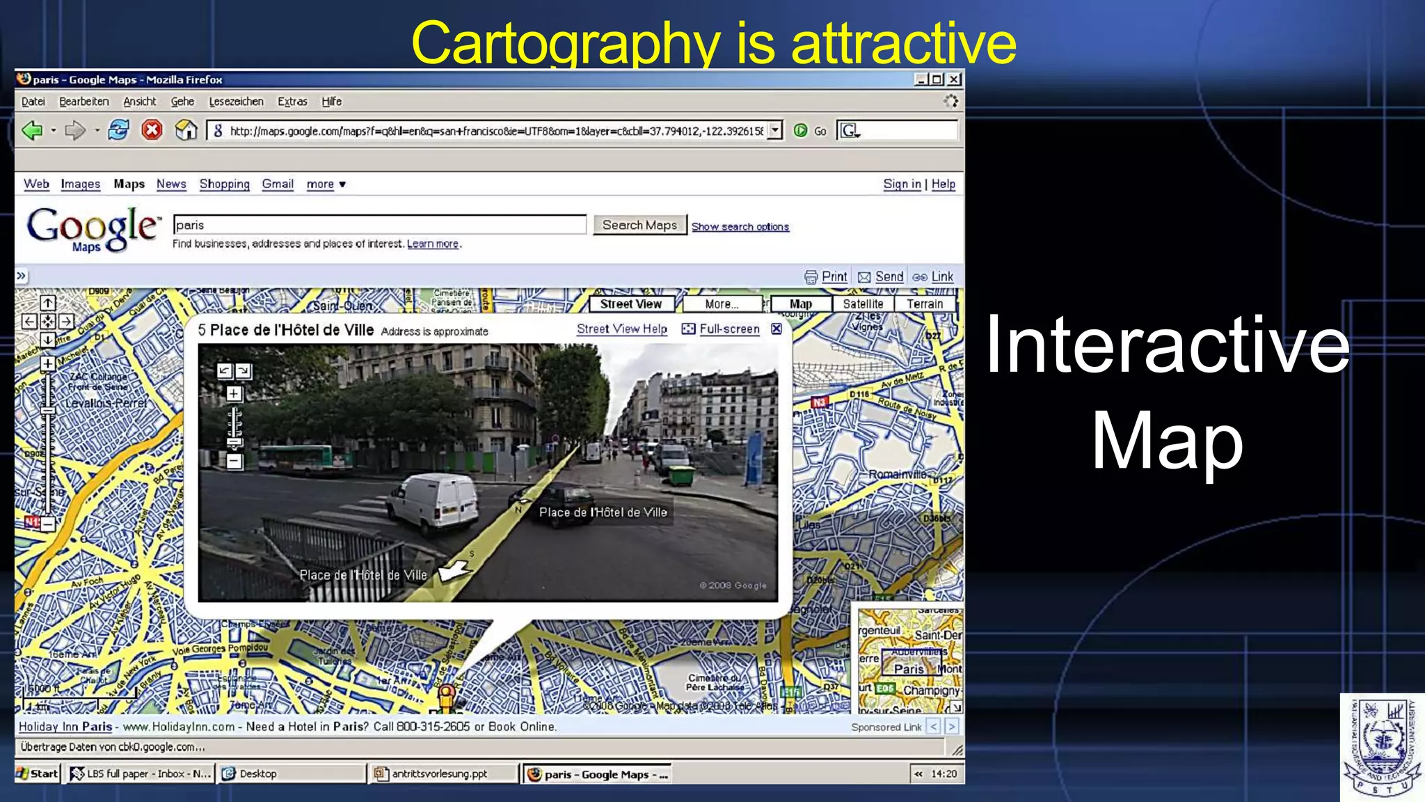Click the green Go button icon
The width and height of the screenshot is (1425, 802).
click(800, 130)
